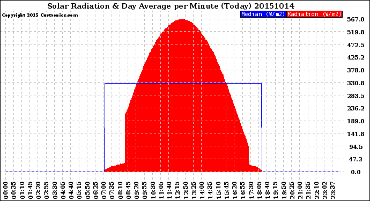
Task: Click the 05:50 time label
Action: coord(87,190)
